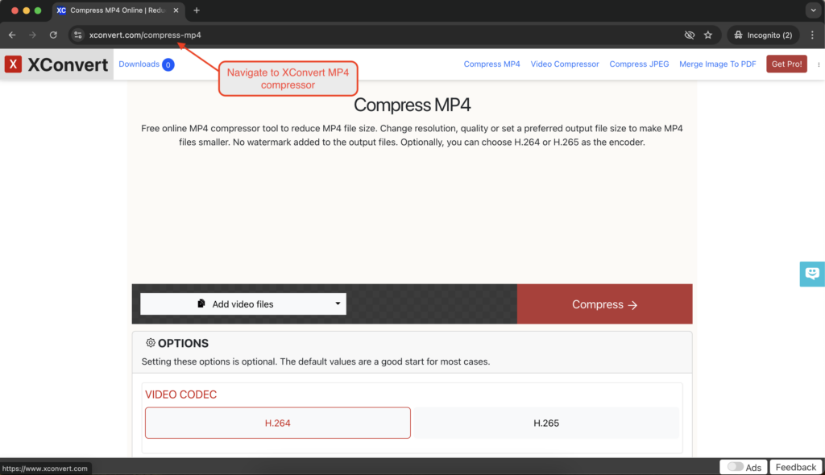Image resolution: width=825 pixels, height=475 pixels.
Task: Toggle the Ads switch
Action: click(x=735, y=467)
